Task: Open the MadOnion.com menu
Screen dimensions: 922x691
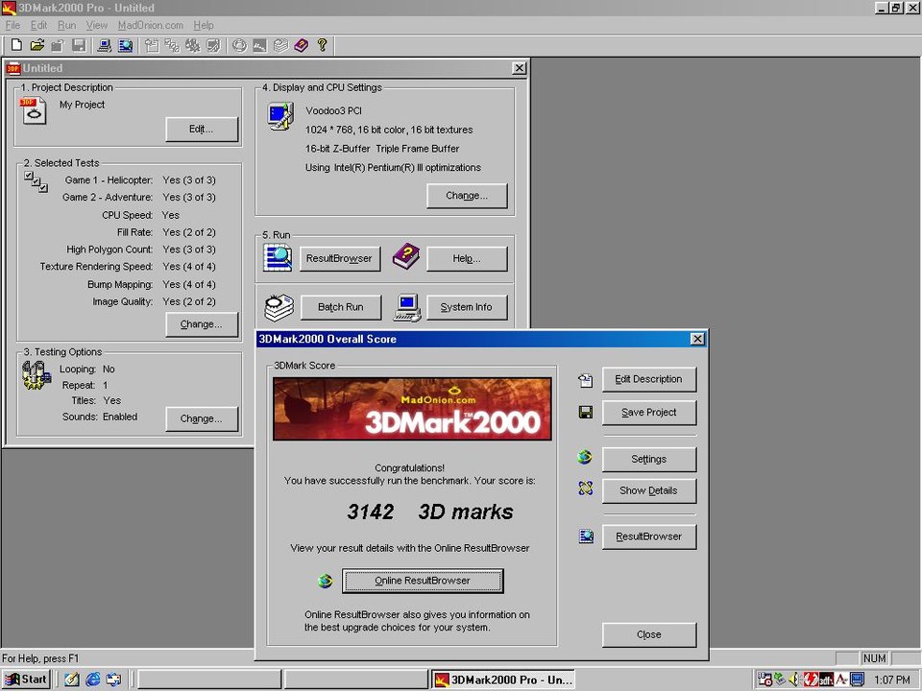Action: point(150,25)
